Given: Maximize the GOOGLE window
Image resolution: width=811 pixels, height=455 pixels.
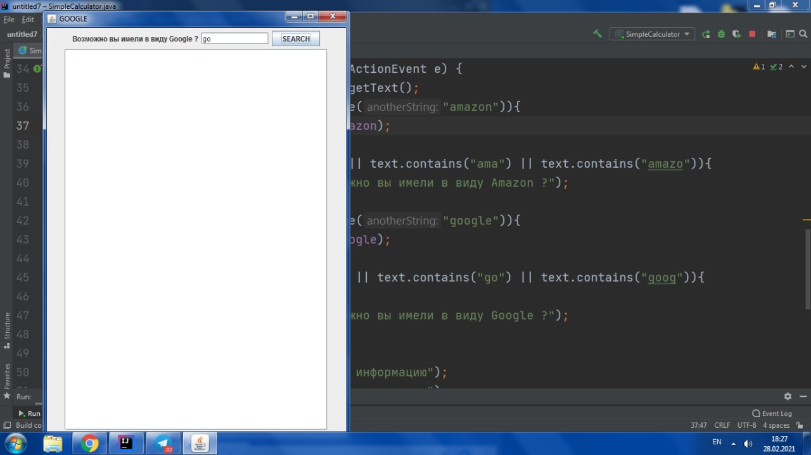Looking at the screenshot, I should point(310,17).
